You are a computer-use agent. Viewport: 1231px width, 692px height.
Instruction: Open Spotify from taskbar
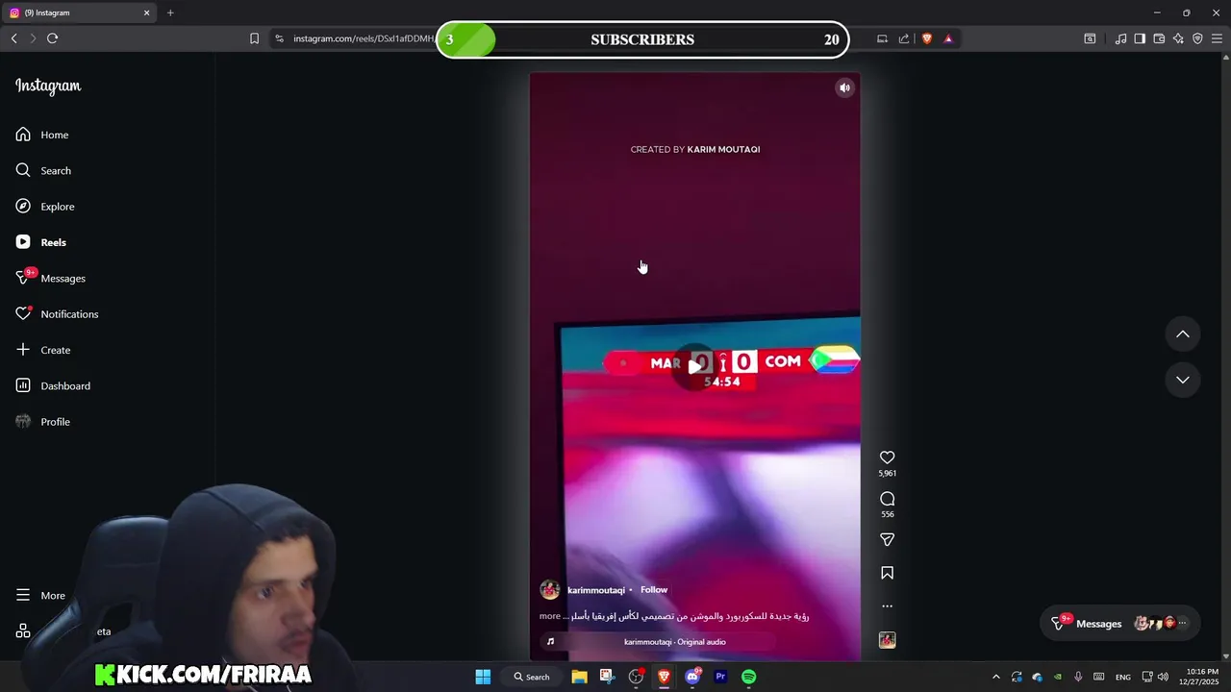click(748, 677)
